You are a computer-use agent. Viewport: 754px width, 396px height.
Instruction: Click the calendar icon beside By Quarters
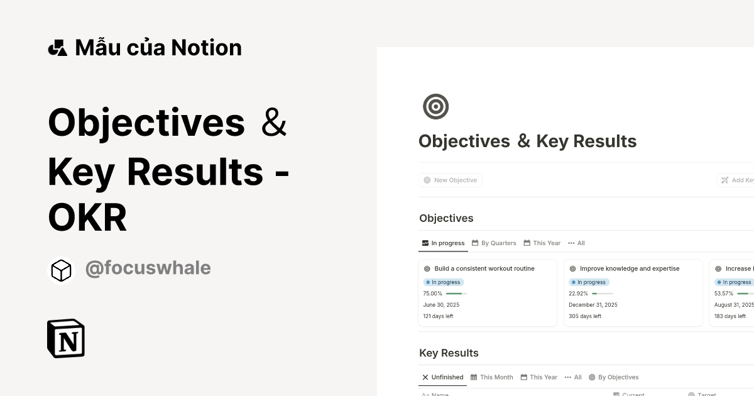point(476,243)
